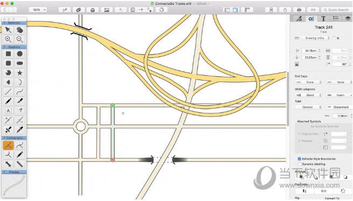353x201 pixels.
Task: Switch to the geometry inspector tab
Action: (311, 18)
